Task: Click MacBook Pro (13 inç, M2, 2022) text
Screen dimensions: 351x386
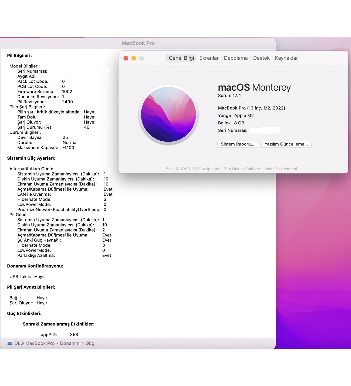Action: 252,108
